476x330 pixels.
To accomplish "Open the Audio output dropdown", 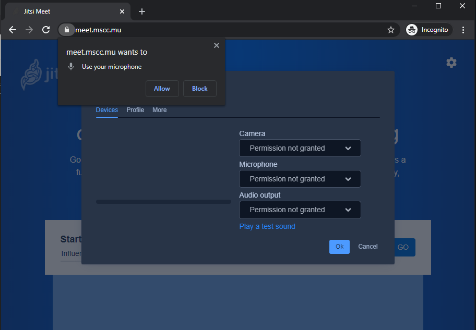I will click(300, 210).
